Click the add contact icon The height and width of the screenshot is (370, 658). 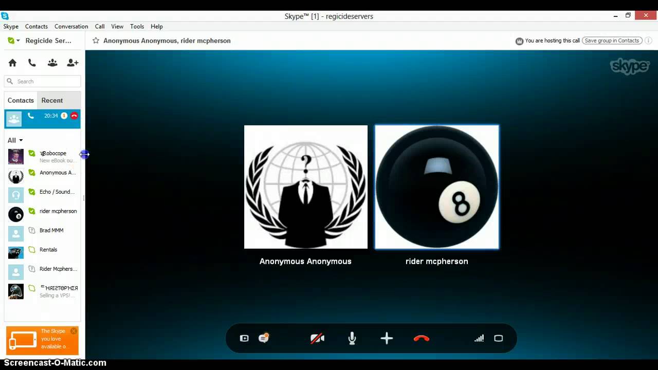[x=72, y=63]
